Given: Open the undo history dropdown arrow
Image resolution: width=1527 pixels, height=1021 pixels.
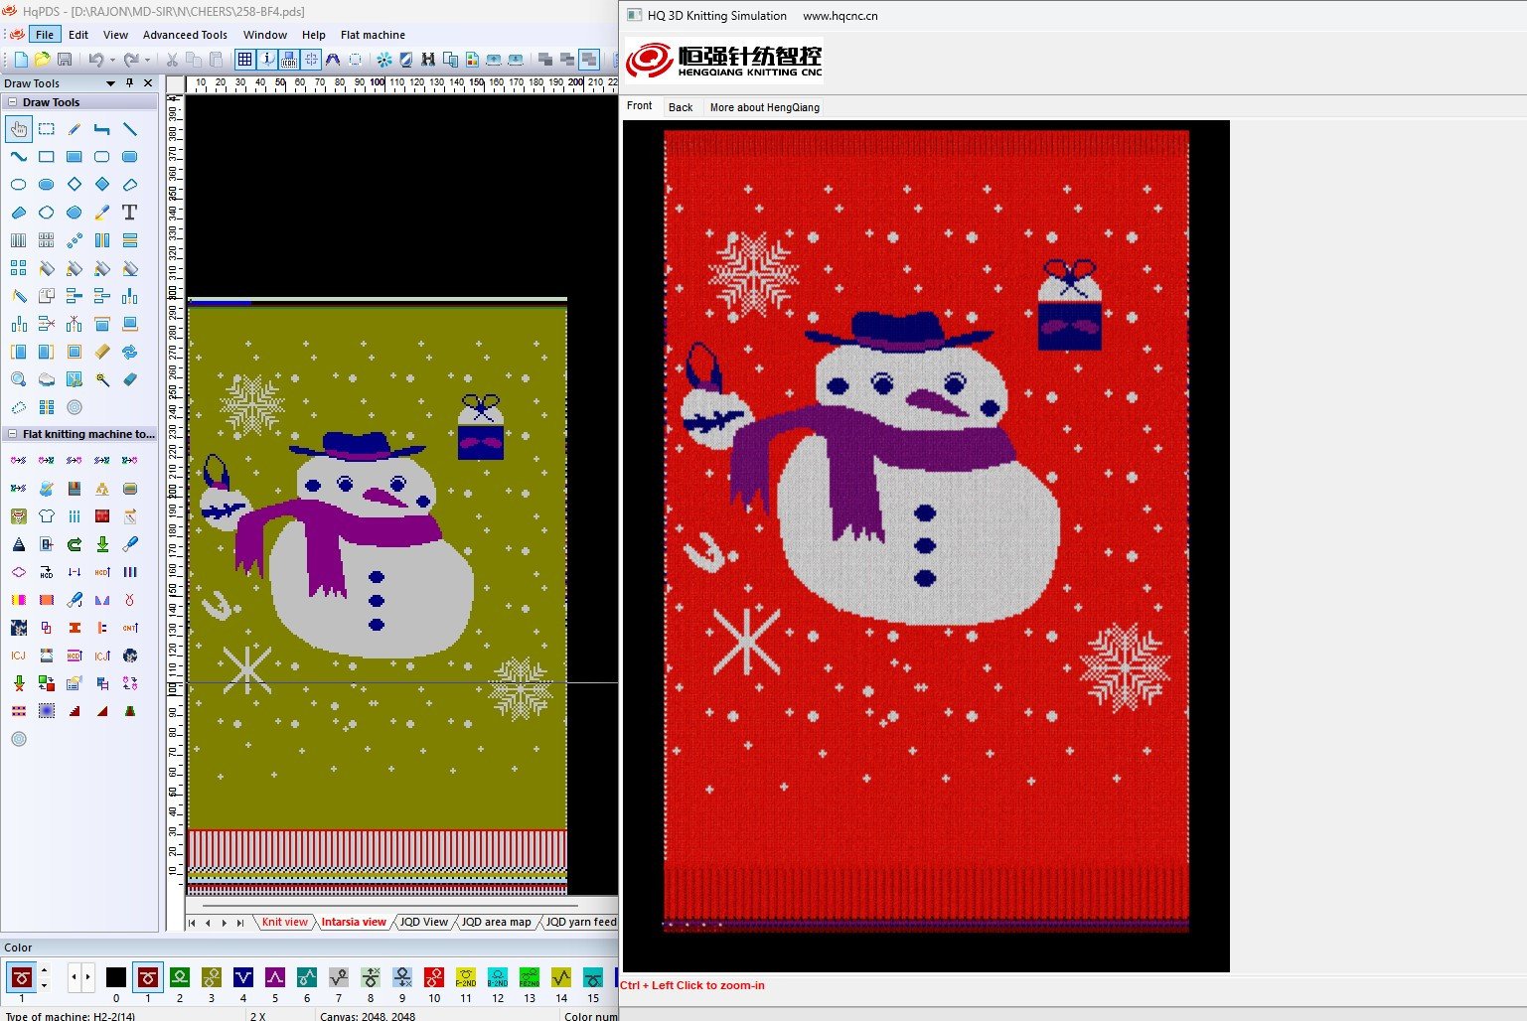Looking at the screenshot, I should [x=112, y=60].
